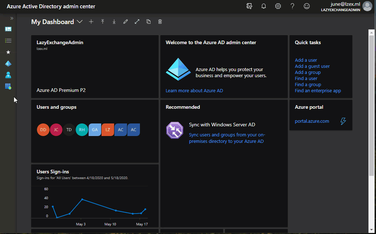Image resolution: width=376 pixels, height=234 pixels.
Task: Open the directory and subscription filter
Action: 249,6
